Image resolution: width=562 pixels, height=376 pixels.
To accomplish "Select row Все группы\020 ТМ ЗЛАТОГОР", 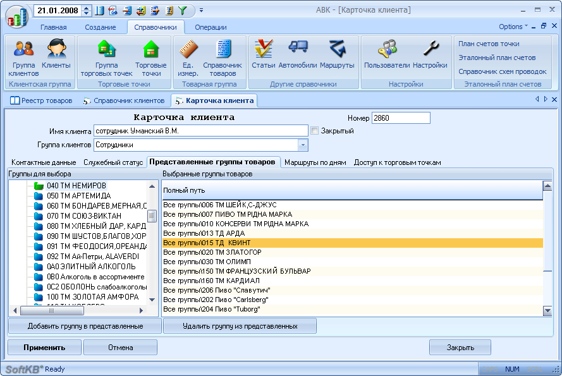I will (353, 252).
